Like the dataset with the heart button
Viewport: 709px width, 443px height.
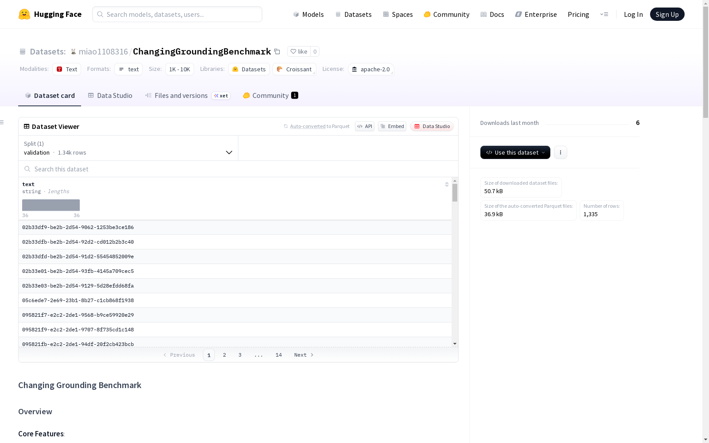tap(299, 51)
